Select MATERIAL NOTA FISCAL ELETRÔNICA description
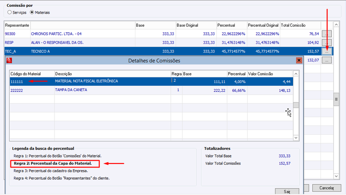Image resolution: width=346 pixels, height=195 pixels. 86,81
